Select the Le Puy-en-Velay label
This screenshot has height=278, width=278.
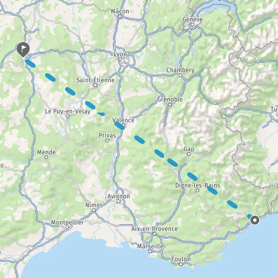pyautogui.click(x=68, y=111)
